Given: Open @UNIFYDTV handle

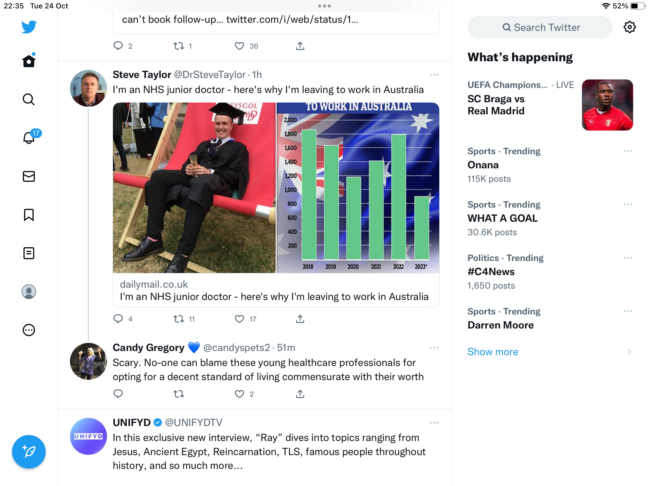Looking at the screenshot, I should [x=194, y=423].
